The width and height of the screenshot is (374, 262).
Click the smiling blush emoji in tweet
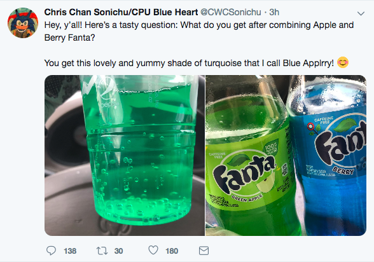pyautogui.click(x=343, y=62)
